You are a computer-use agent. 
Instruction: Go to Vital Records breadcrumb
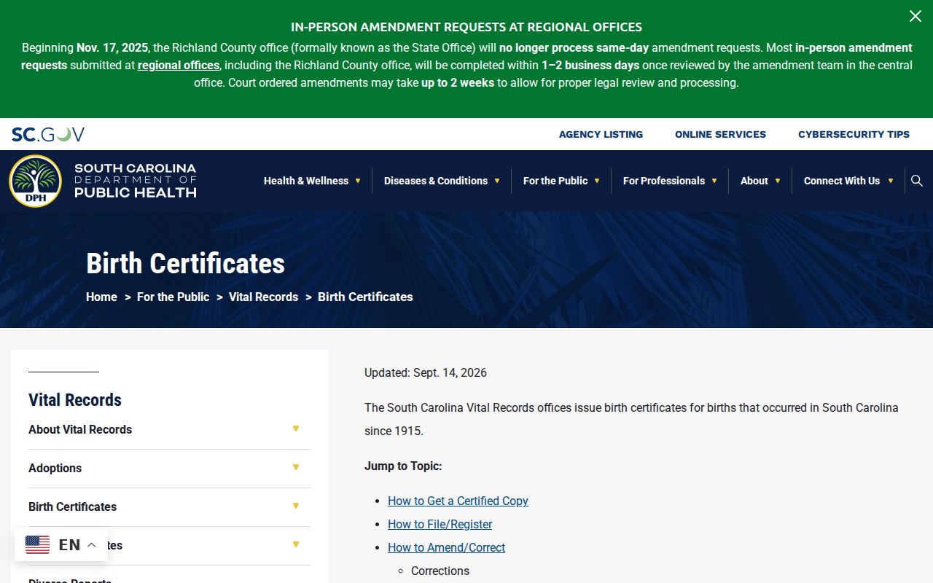point(263,297)
